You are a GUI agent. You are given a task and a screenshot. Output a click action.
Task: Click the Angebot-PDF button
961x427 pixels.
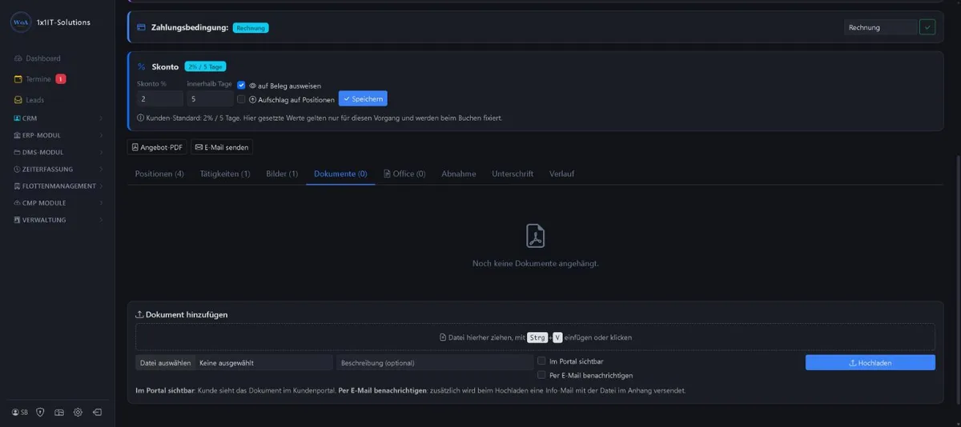pos(157,147)
